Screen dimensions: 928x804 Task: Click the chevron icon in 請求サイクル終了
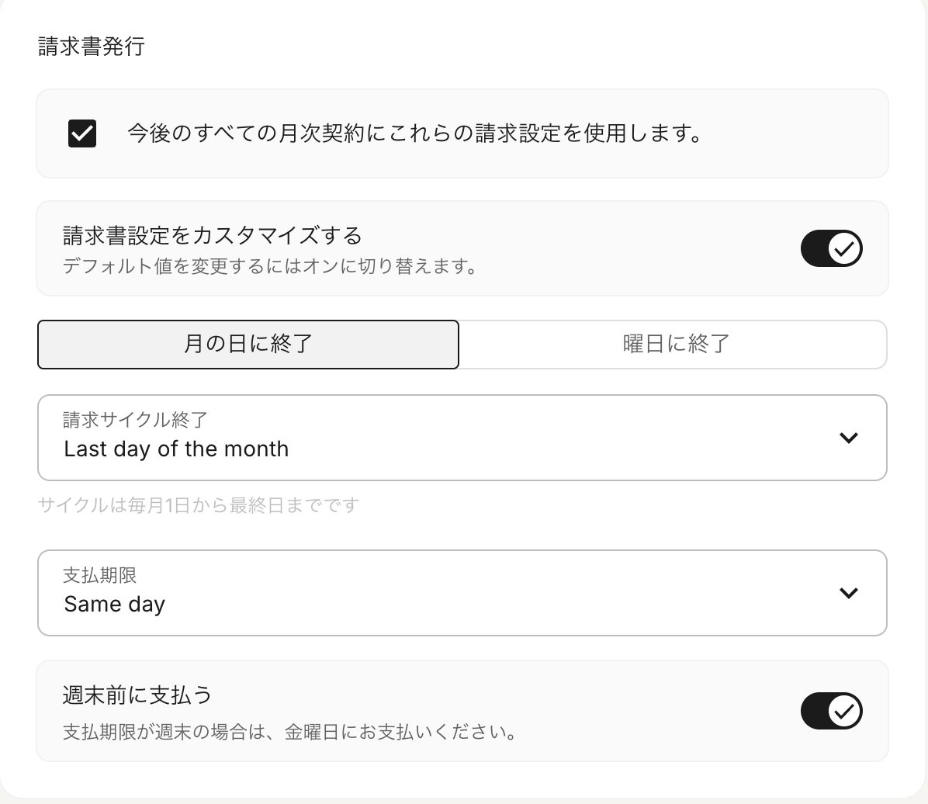coord(849,438)
